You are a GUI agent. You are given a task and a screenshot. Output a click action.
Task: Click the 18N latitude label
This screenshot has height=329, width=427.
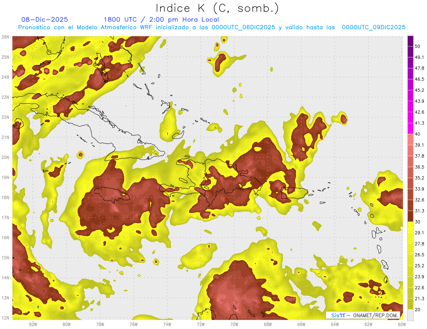pos(5,197)
